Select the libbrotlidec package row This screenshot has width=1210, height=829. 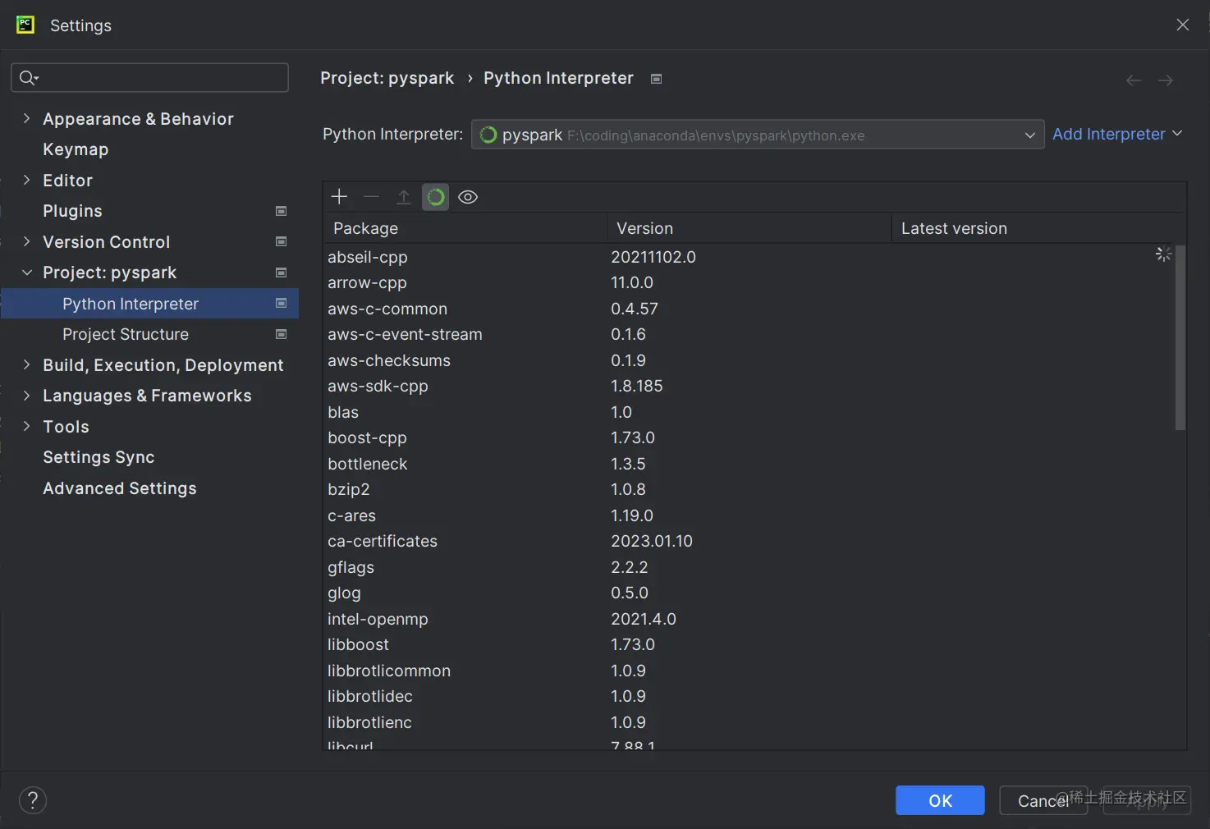click(749, 696)
